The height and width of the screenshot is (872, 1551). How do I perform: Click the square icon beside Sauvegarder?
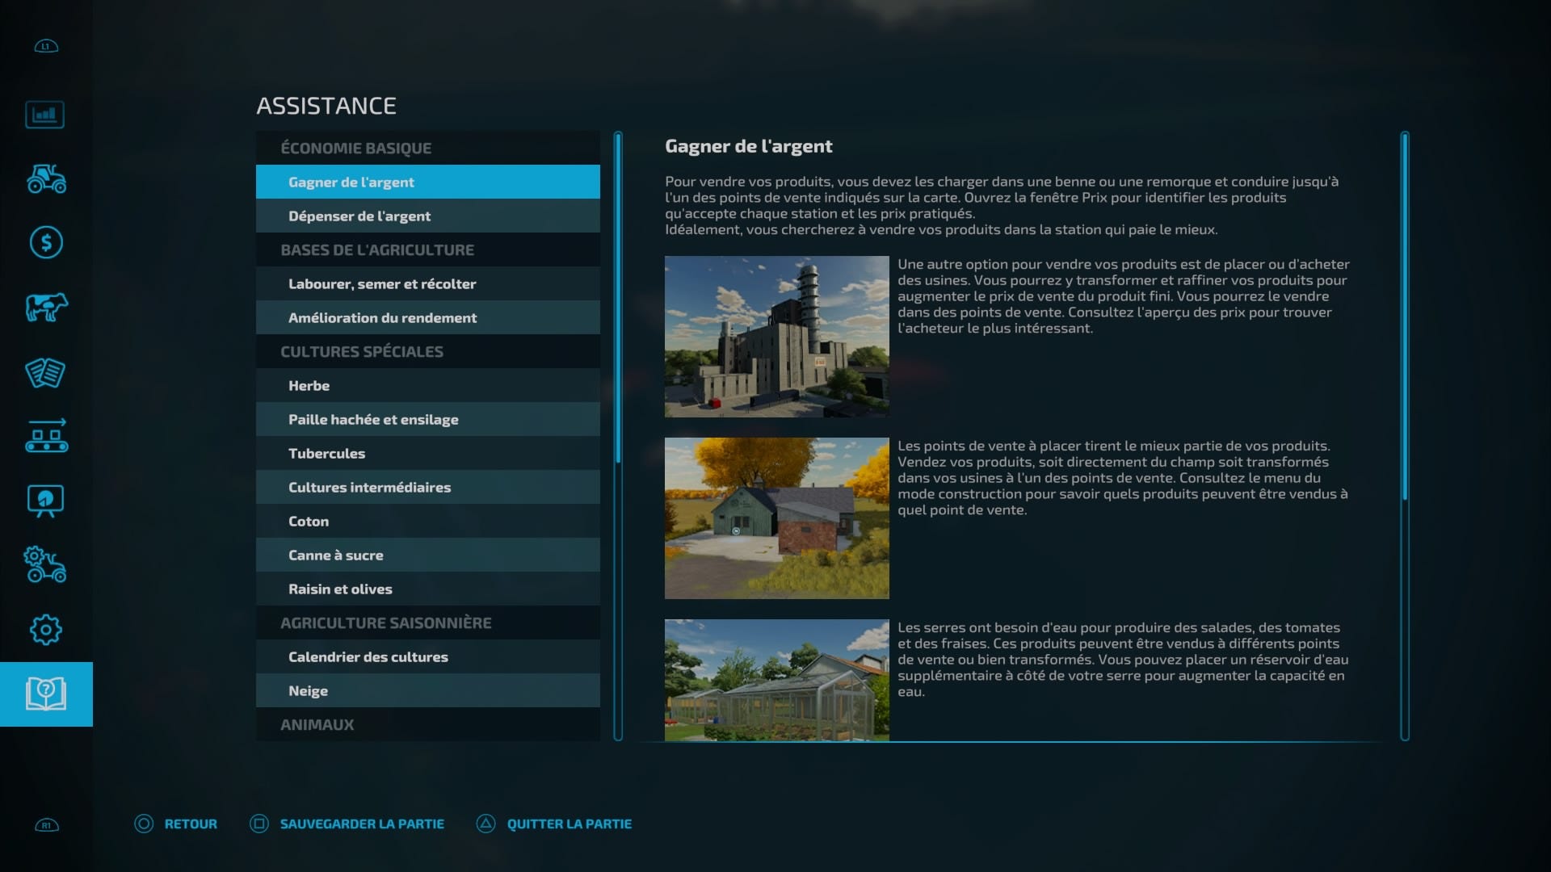click(259, 824)
